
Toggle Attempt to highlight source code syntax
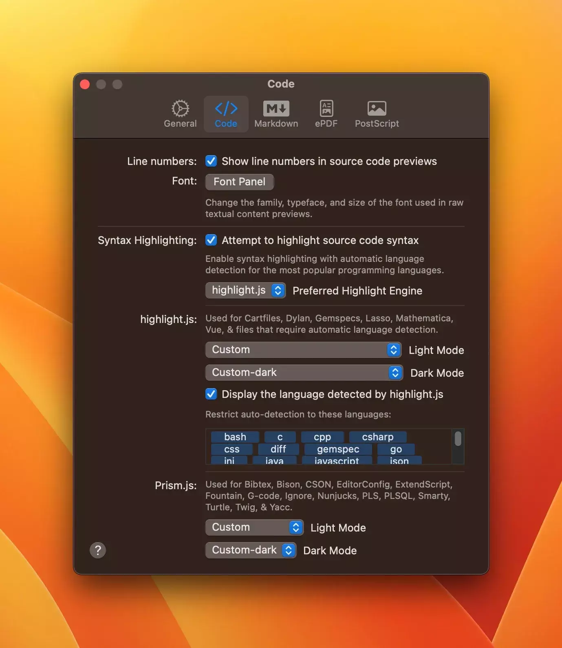point(211,240)
